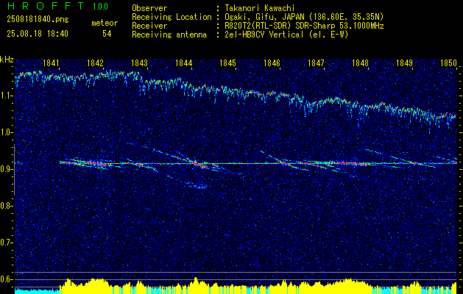Click the observer name Takanori Kawachi
The height and width of the screenshot is (294, 463).
point(258,8)
